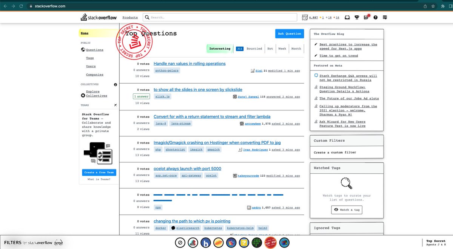Image resolution: width=453 pixels, height=249 pixels.
Task: Reload the page in browser
Action: tap(21, 6)
